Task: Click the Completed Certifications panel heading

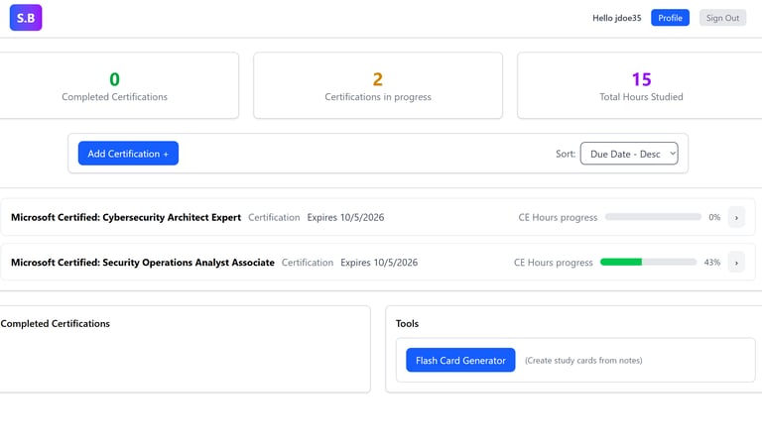Action: click(x=56, y=323)
